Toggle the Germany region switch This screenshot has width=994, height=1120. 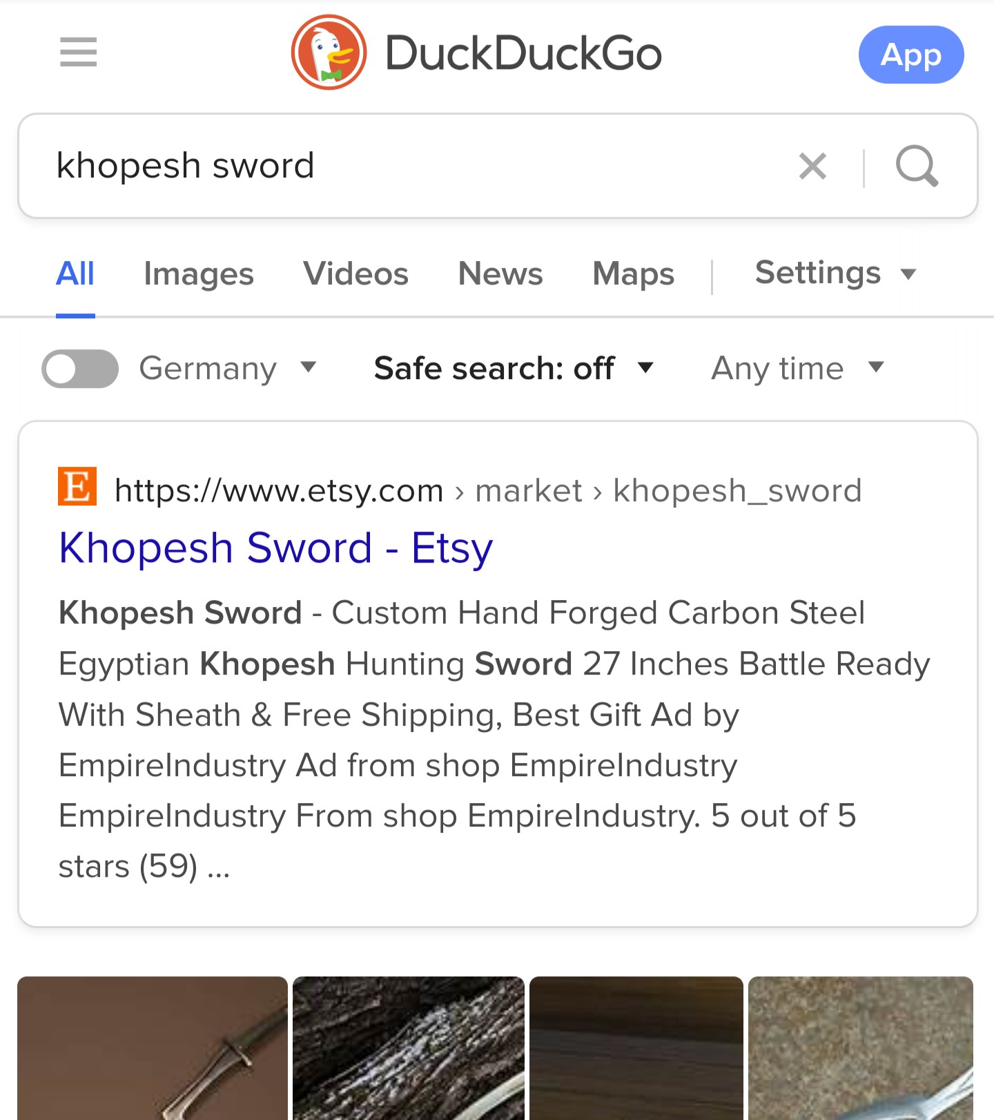tap(80, 369)
